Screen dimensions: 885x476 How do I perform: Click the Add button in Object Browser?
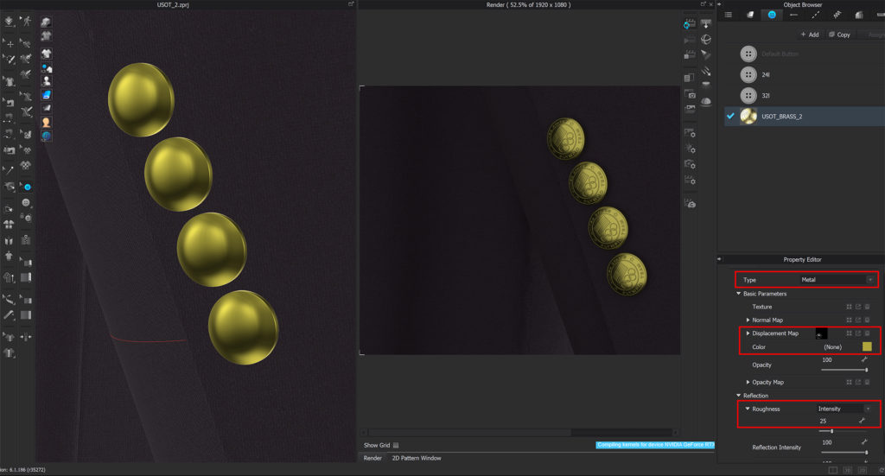click(x=809, y=35)
